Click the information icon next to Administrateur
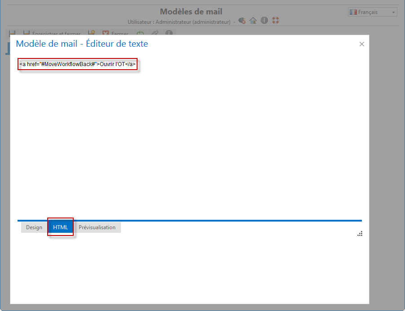Viewport: 405px width, 311px height. tap(264, 21)
